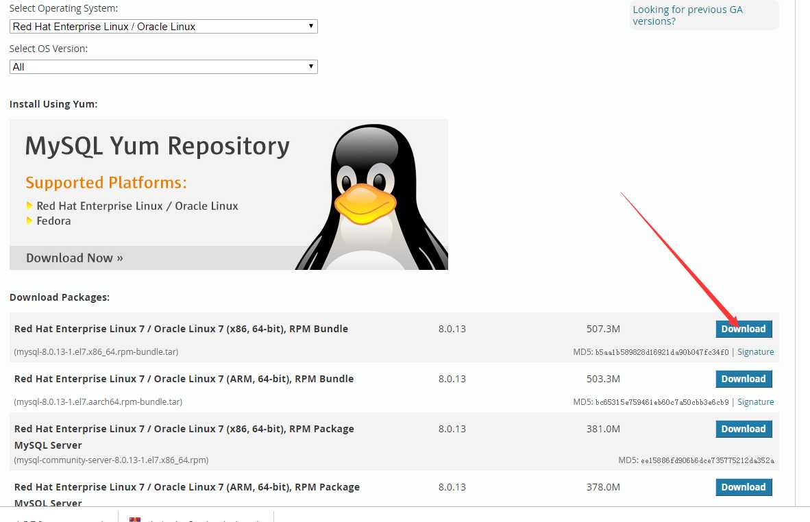The width and height of the screenshot is (810, 522).
Task: Download the ARM 64-bit RPM Package
Action: tap(744, 487)
